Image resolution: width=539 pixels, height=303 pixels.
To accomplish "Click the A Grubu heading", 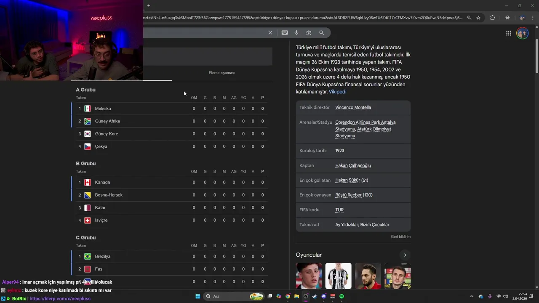I will 85,90.
